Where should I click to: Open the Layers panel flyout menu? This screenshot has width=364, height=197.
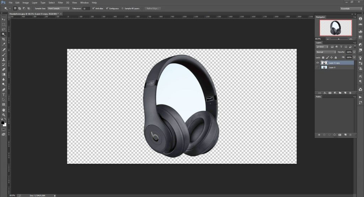click(x=354, y=43)
